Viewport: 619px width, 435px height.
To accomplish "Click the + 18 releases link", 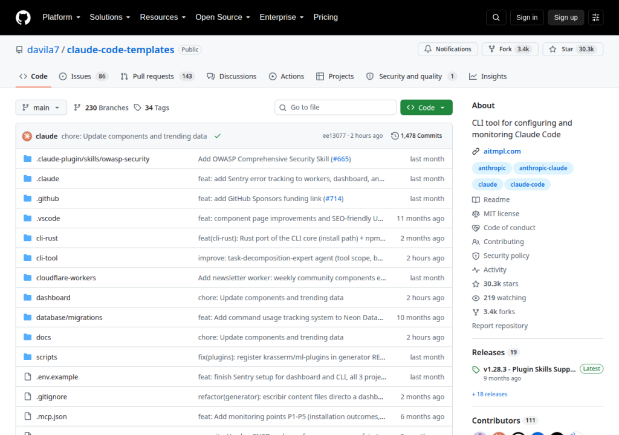I will [x=490, y=394].
